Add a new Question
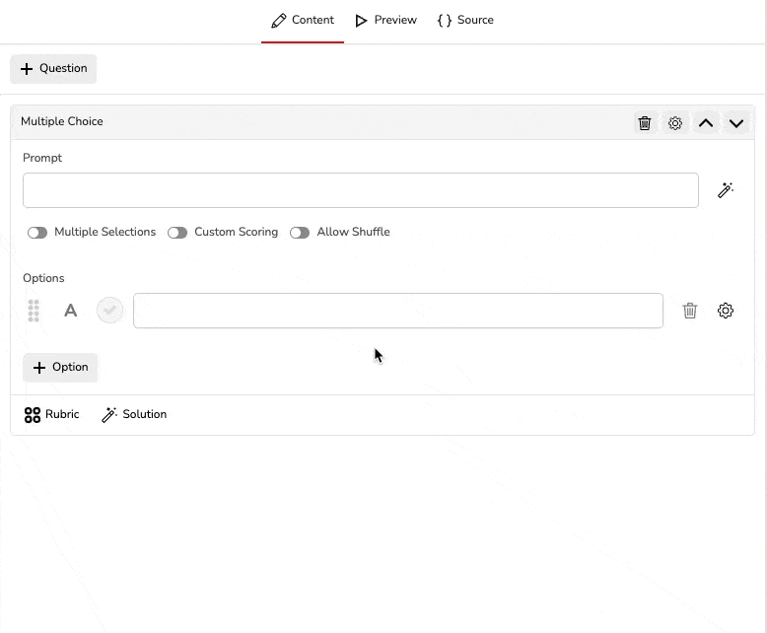This screenshot has height=633, width=767. coord(53,69)
